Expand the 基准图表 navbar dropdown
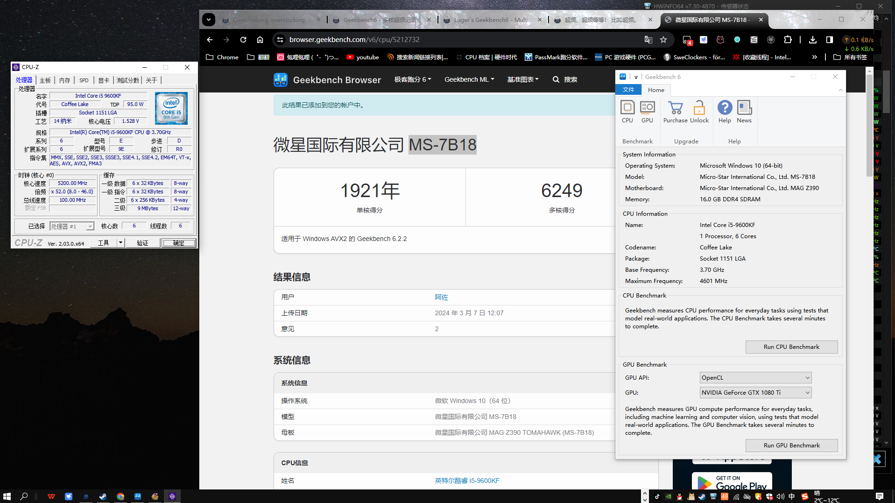This screenshot has height=503, width=895. [x=523, y=79]
